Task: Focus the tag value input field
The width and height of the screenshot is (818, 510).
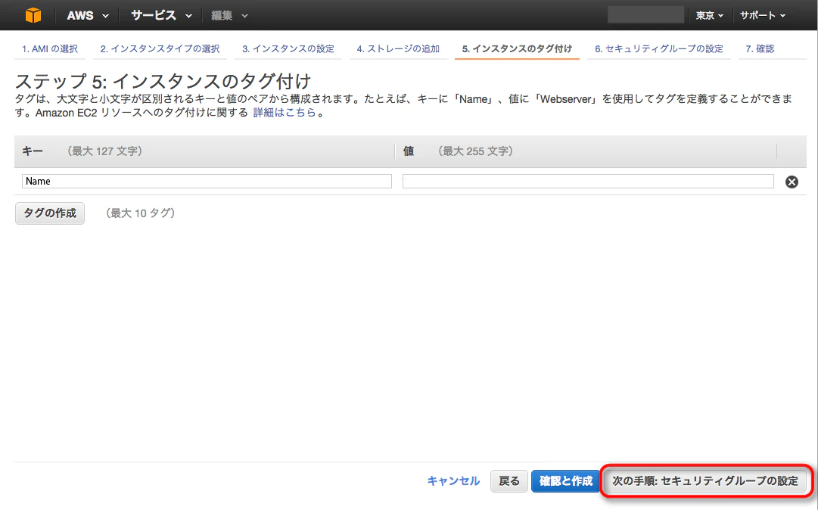Action: pos(588,181)
